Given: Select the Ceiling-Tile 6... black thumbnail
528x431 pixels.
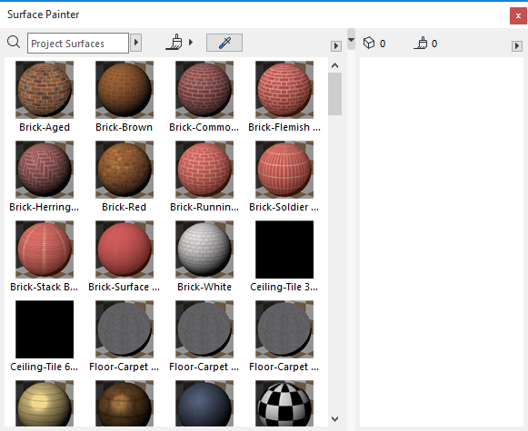Looking at the screenshot, I should [x=45, y=329].
